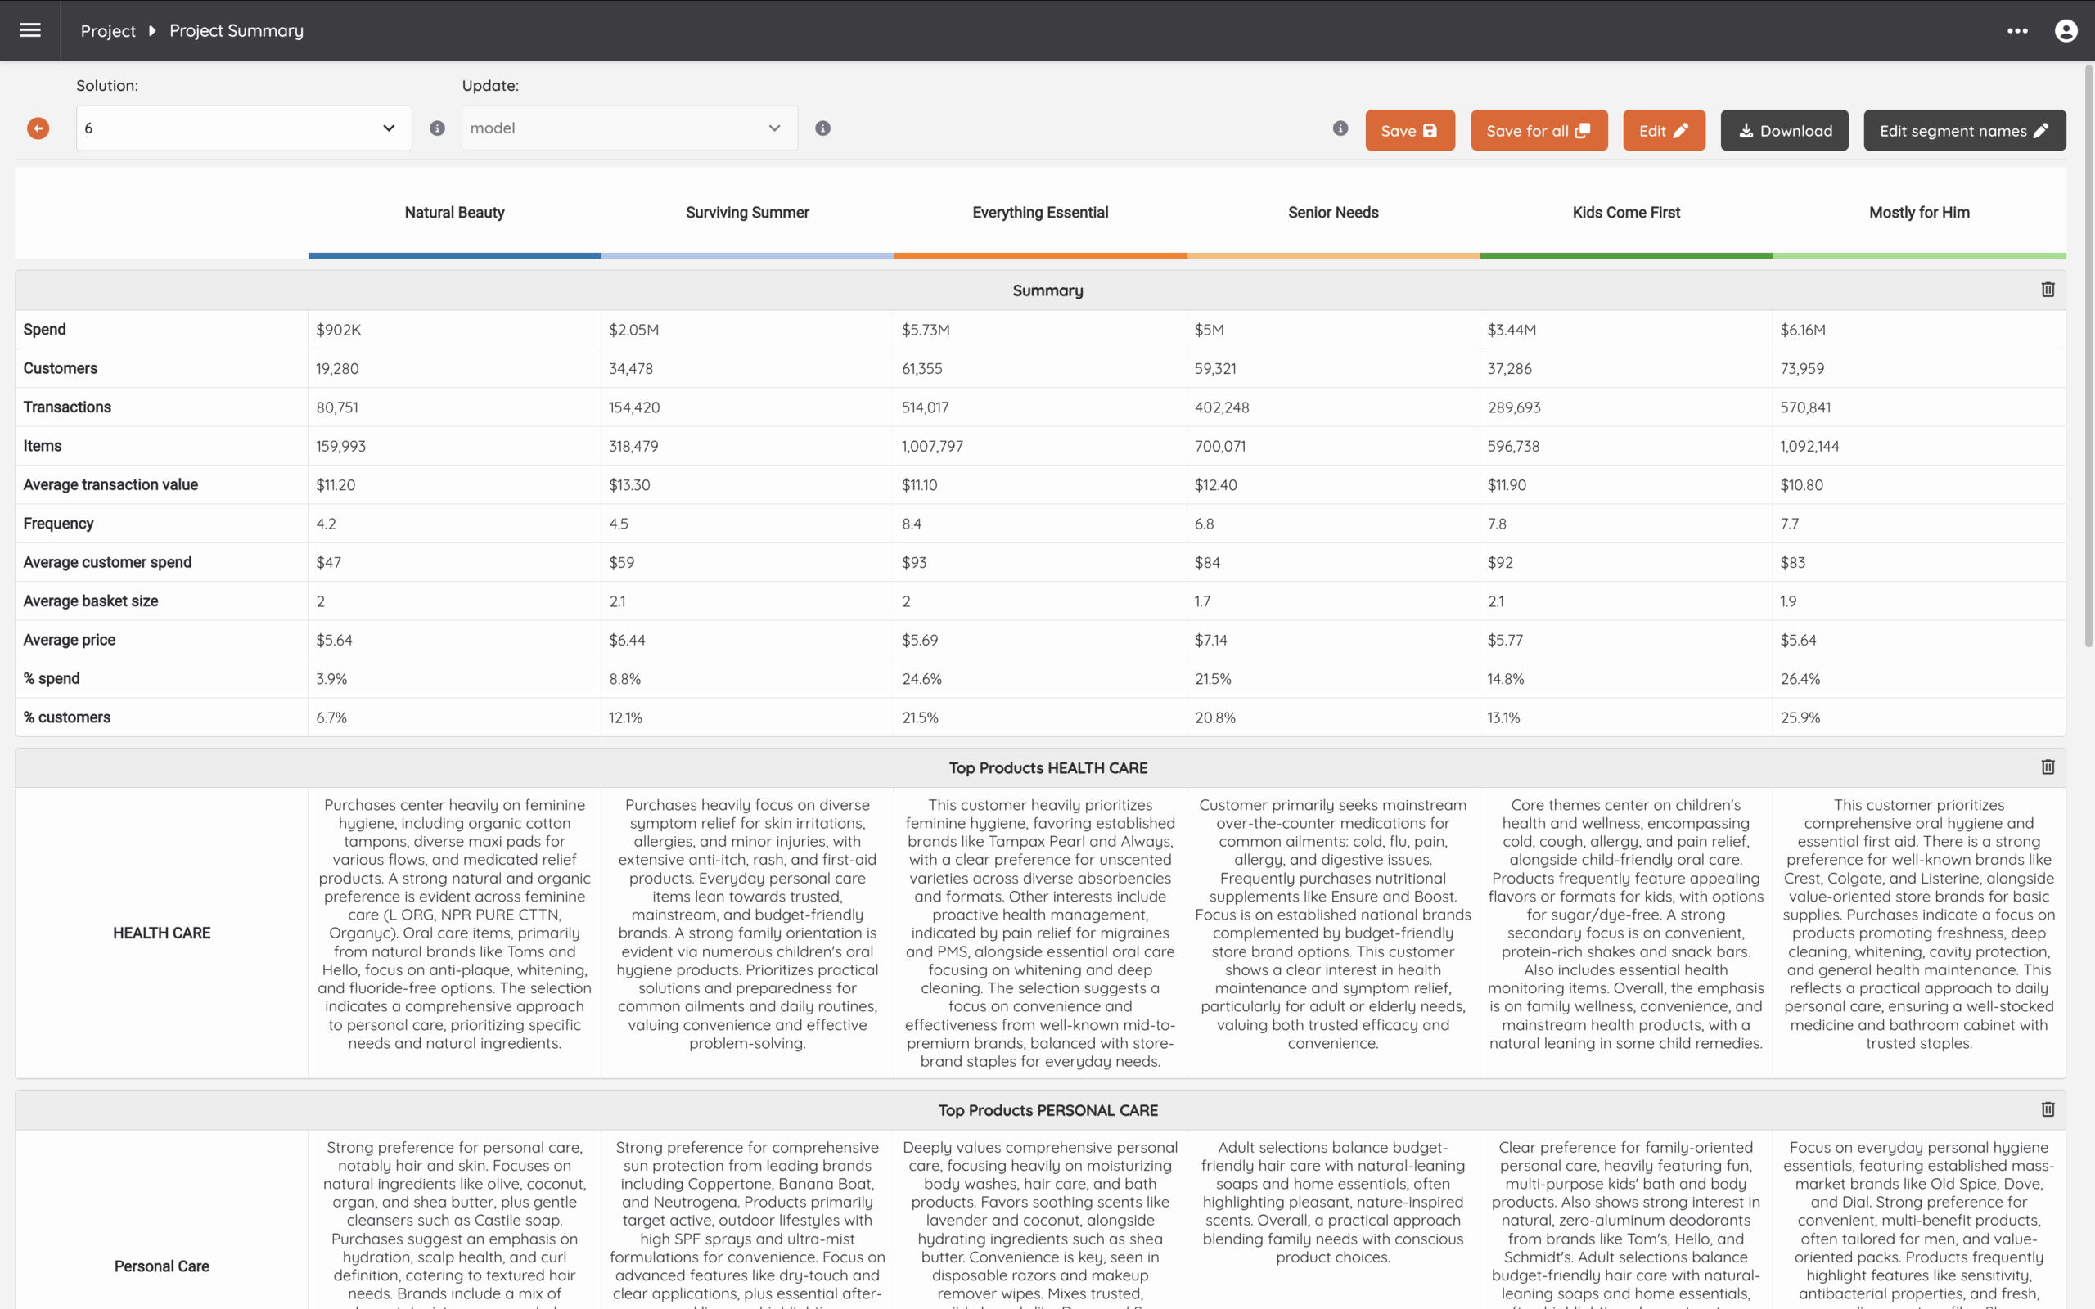Delete the Top Products PERSONAL CARE section
Viewport: 2095px width, 1309px height.
point(2048,1109)
